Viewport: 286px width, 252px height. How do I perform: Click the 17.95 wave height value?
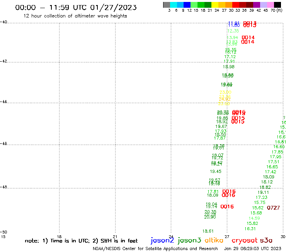276,157
